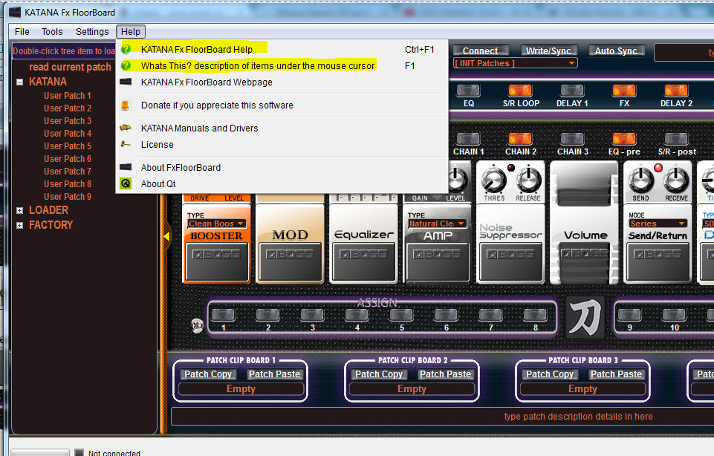
Task: Open the File menu
Action: 22,31
